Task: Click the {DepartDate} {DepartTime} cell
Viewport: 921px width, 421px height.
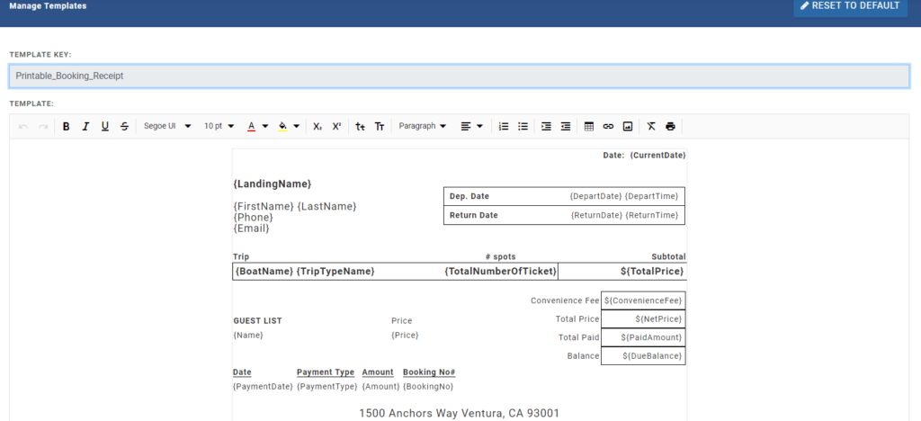Action: tap(624, 196)
